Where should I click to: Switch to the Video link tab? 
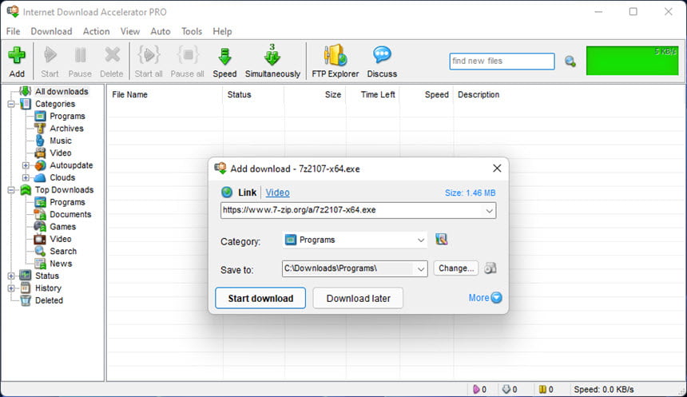coord(277,193)
